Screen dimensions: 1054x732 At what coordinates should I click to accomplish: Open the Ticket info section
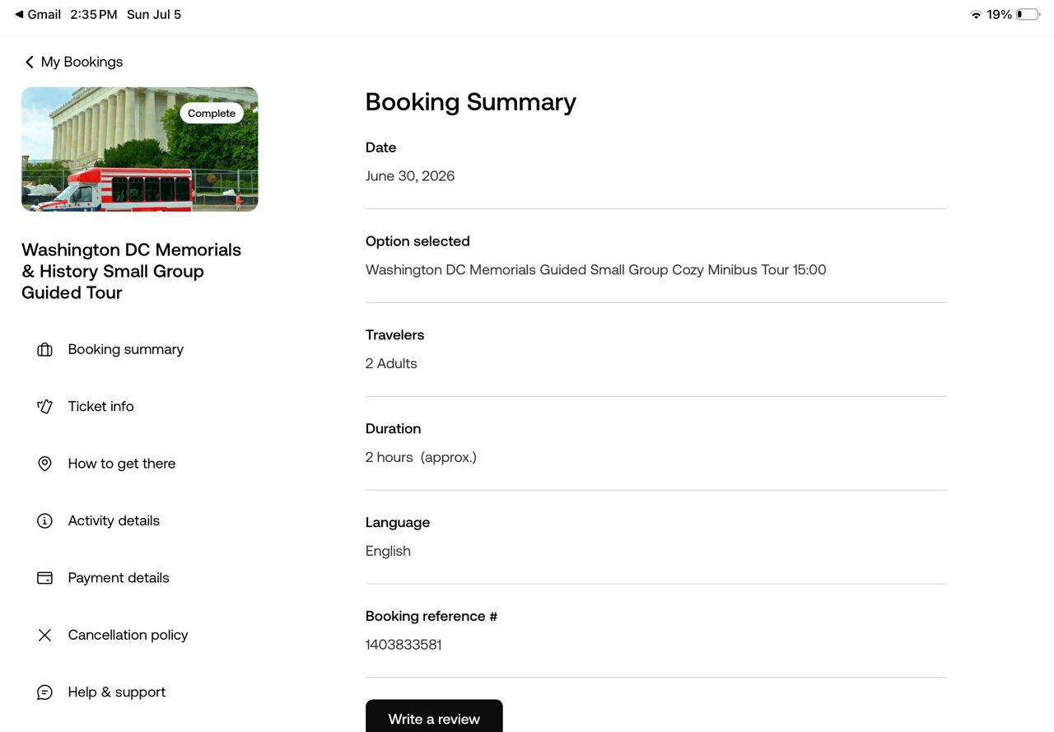pyautogui.click(x=100, y=406)
